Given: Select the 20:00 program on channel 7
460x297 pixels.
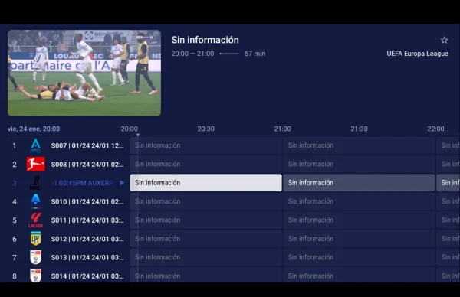Looking at the screenshot, I should pos(206,257).
